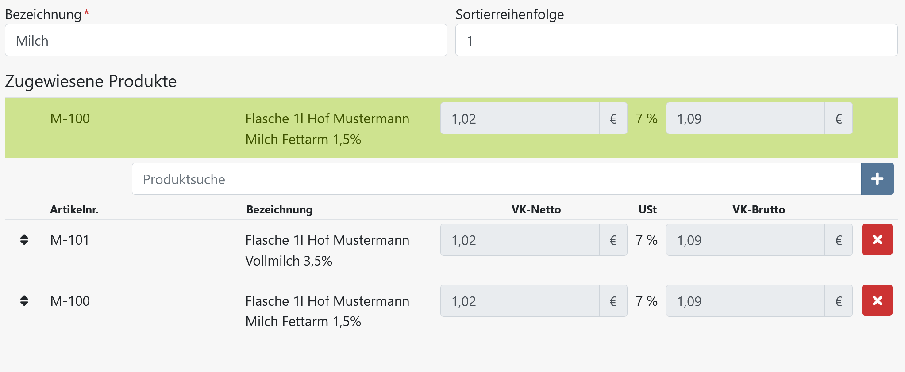
Task: Click the VK-Netto column header
Action: (536, 209)
